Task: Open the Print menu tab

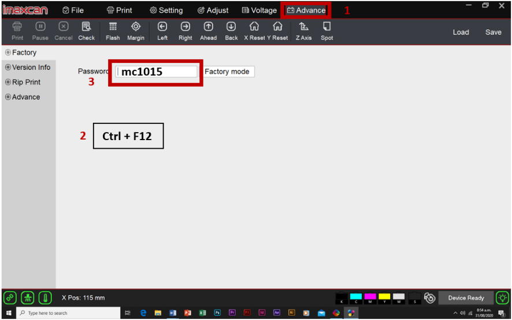Action: point(120,10)
